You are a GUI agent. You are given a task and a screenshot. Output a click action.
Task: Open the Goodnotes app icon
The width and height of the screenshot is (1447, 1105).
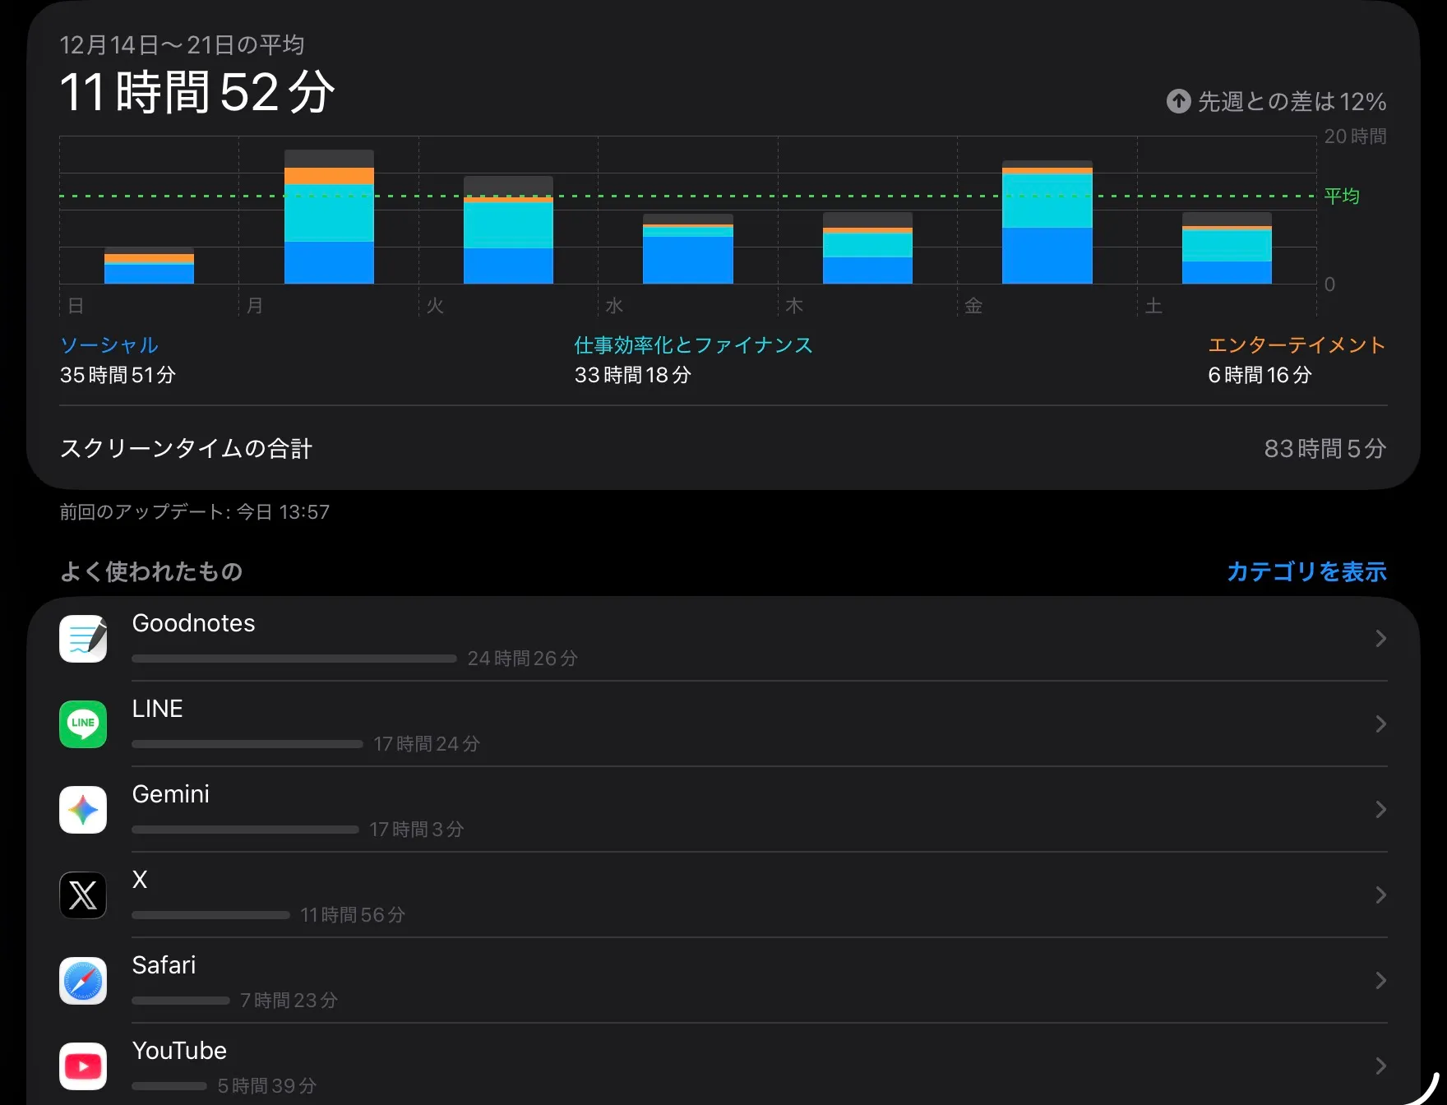[83, 639]
